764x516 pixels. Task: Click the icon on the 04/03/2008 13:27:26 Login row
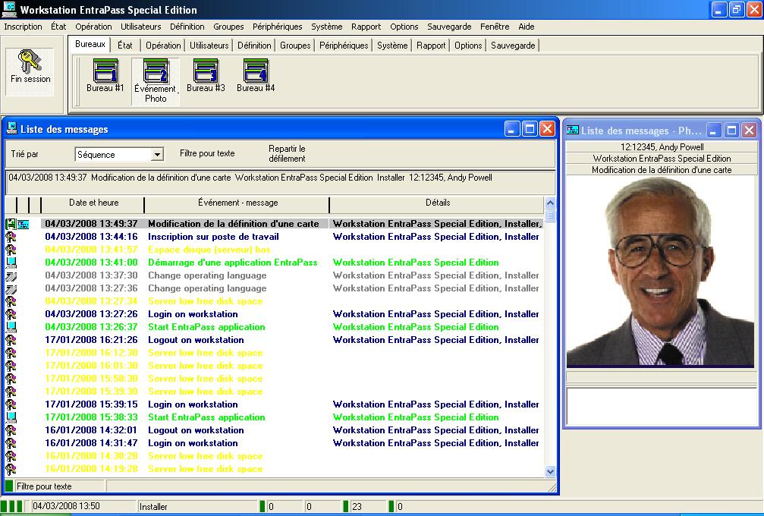(10, 314)
